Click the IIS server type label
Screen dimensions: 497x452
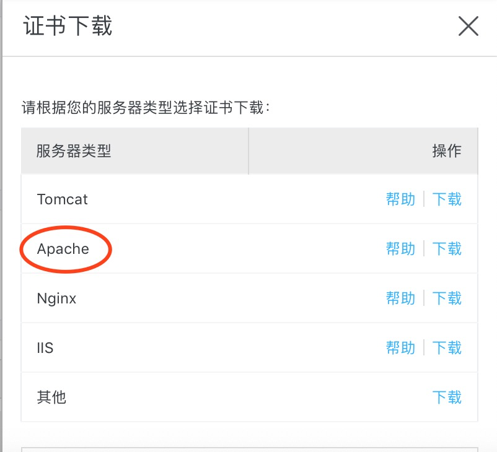45,348
